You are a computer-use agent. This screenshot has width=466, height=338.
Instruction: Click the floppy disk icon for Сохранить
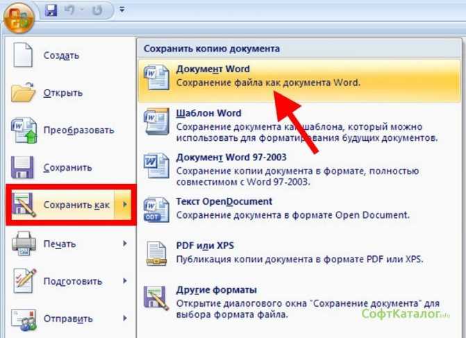[x=22, y=167]
